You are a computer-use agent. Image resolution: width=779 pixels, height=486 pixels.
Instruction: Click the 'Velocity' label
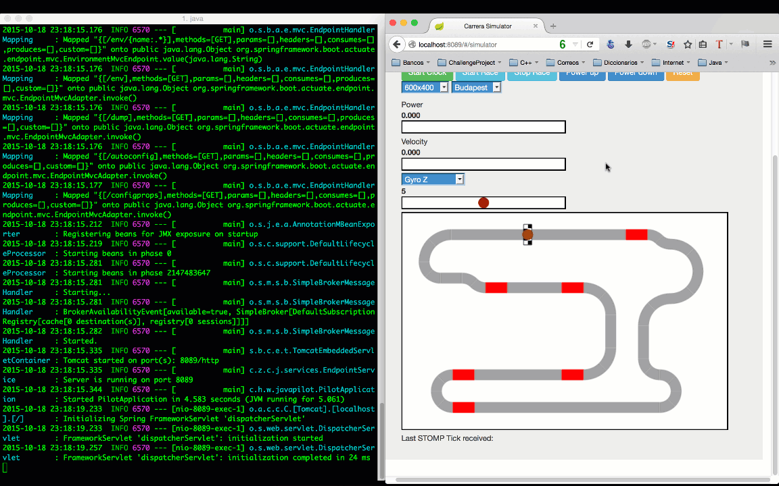pos(415,141)
